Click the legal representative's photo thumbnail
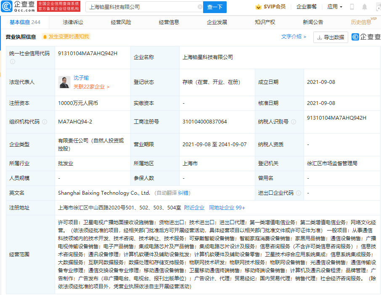This screenshot has height=295, width=381. point(64,82)
